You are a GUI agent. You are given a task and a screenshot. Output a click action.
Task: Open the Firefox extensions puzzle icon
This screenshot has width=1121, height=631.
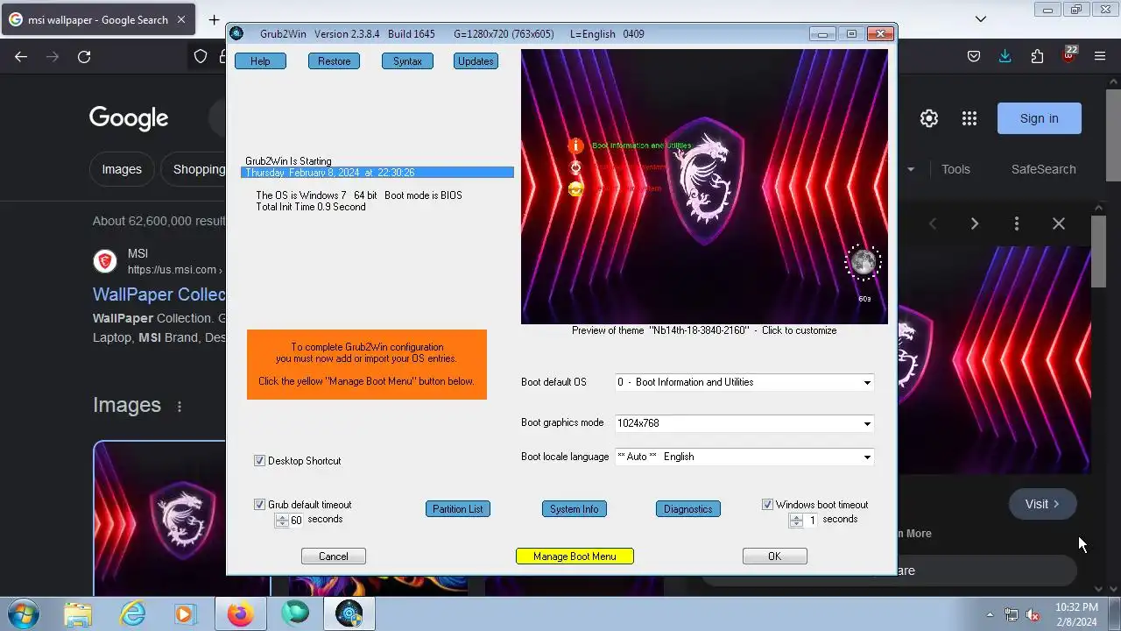coord(1037,57)
